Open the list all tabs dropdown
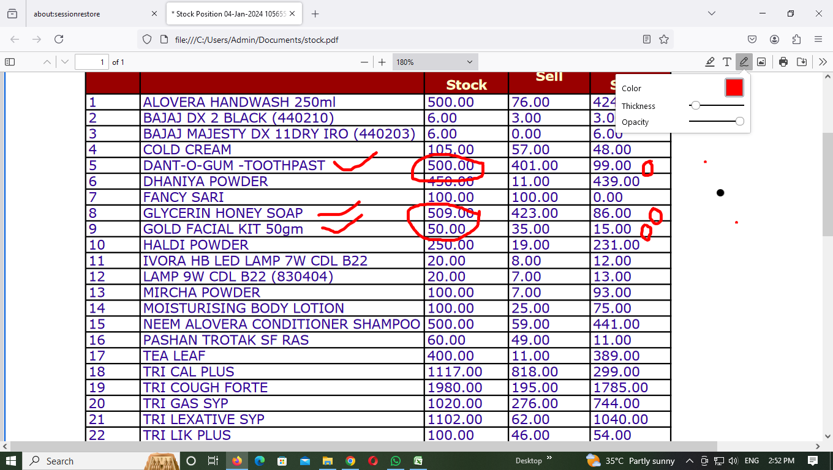This screenshot has width=833, height=470. pyautogui.click(x=712, y=13)
